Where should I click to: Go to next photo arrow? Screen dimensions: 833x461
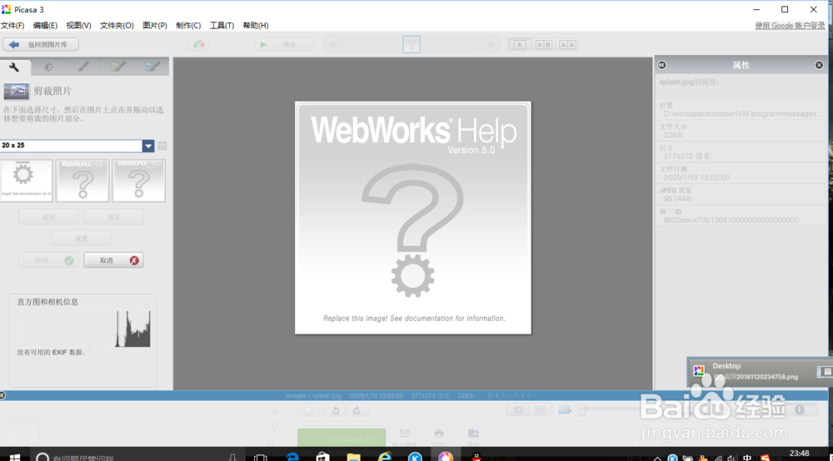(x=491, y=45)
